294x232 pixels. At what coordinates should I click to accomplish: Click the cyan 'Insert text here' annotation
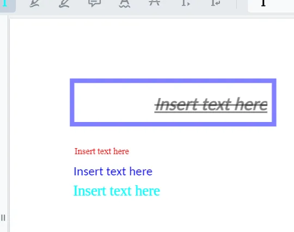(117, 191)
